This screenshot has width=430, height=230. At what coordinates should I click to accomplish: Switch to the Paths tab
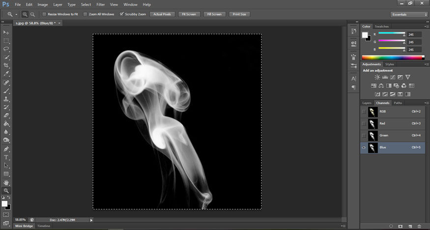tap(398, 103)
